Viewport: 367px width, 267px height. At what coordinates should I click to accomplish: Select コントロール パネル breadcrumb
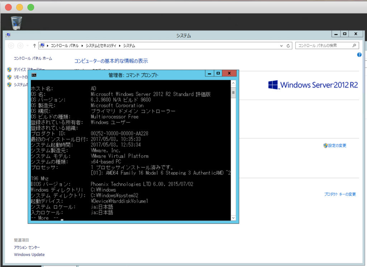point(65,46)
